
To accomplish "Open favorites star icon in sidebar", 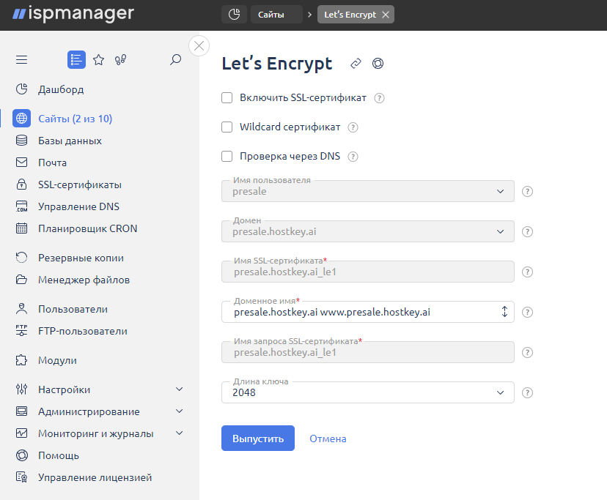I will [99, 59].
